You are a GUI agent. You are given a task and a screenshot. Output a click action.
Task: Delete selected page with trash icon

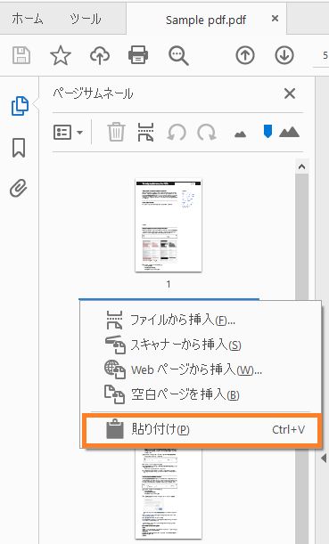click(116, 132)
